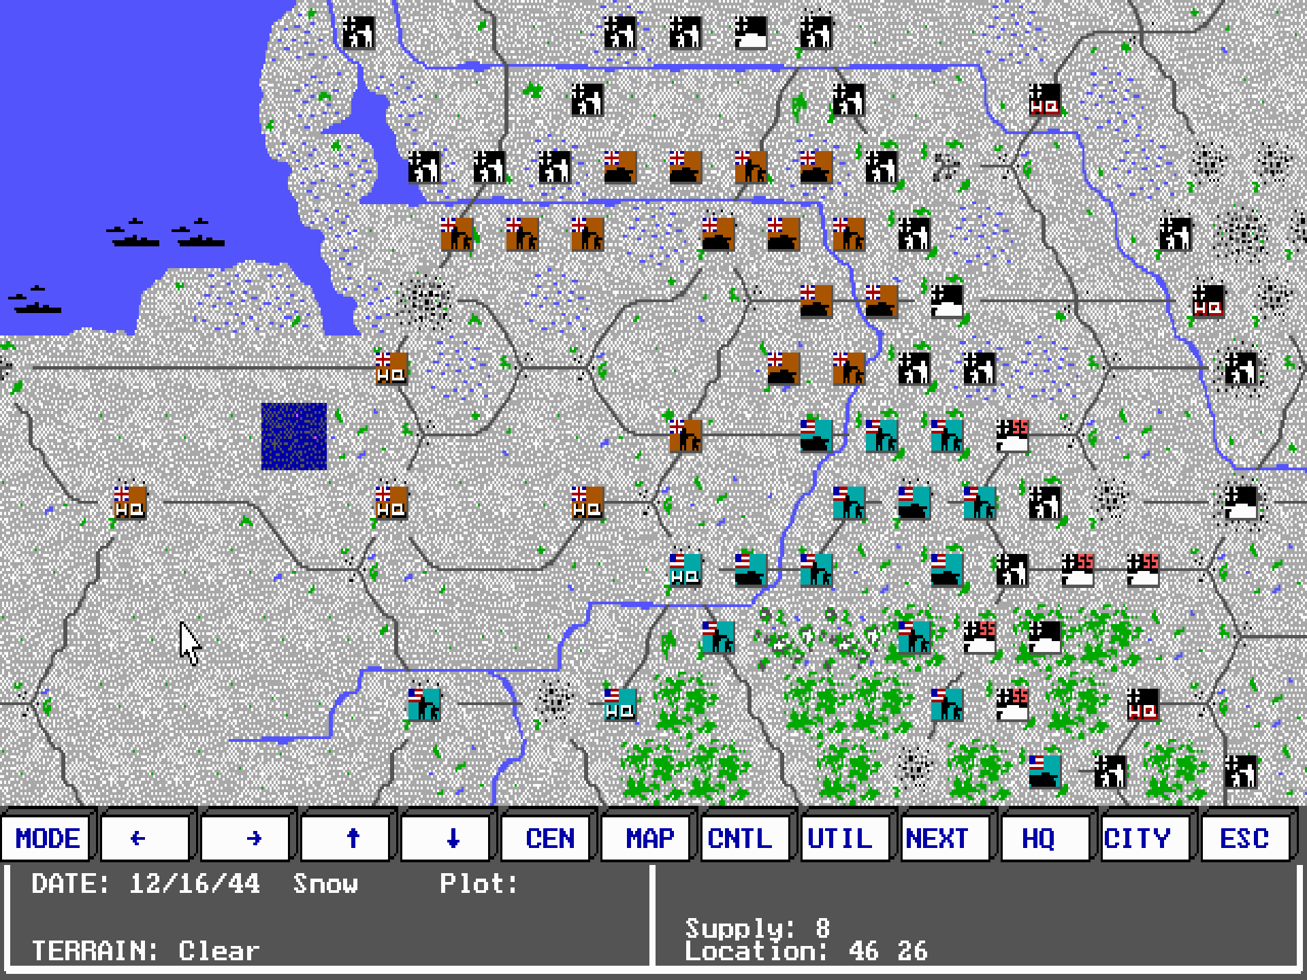This screenshot has width=1307, height=980.
Task: Click the CITY button
Action: pyautogui.click(x=1147, y=838)
